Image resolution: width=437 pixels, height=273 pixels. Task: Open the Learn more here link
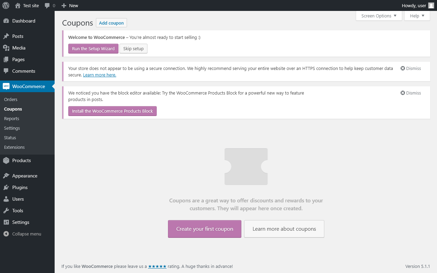(x=100, y=75)
